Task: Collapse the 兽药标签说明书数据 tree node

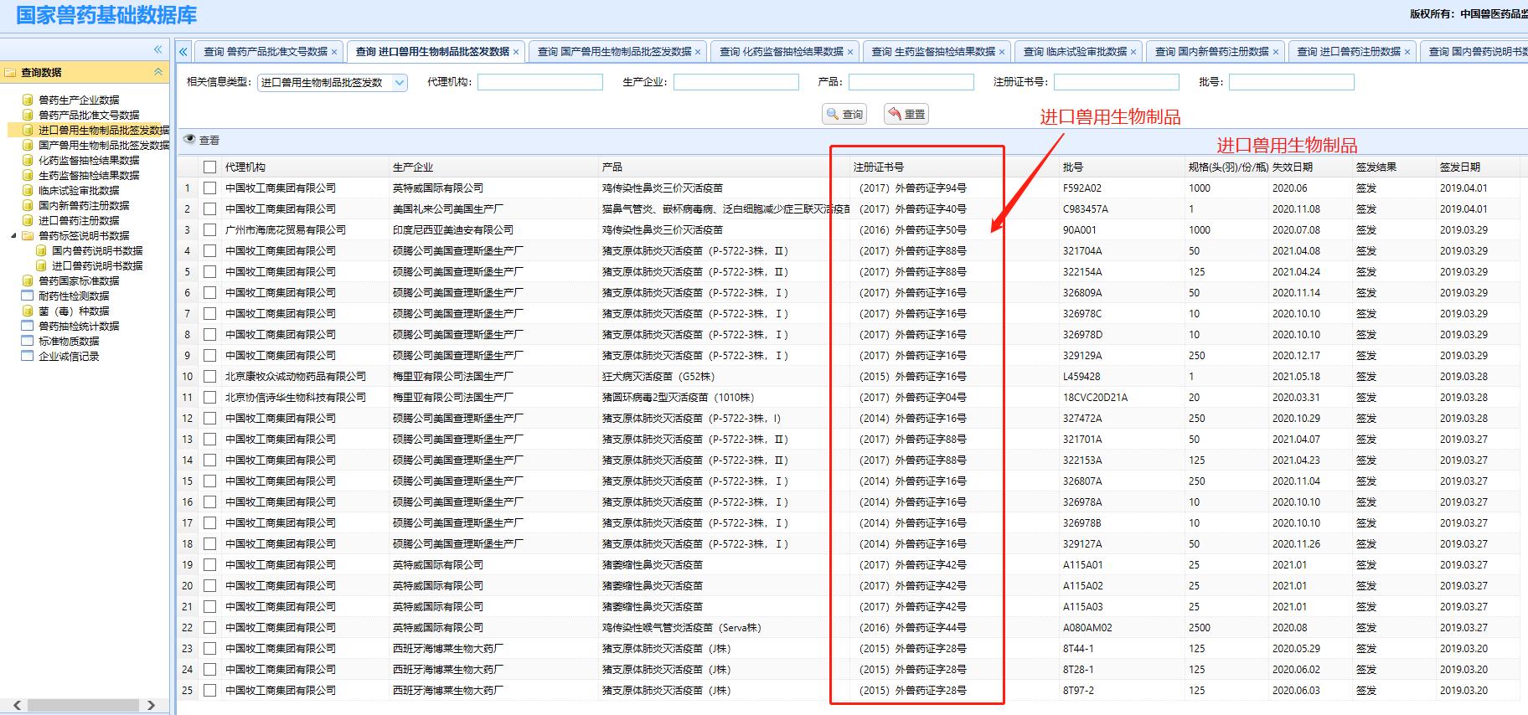Action: click(x=13, y=235)
